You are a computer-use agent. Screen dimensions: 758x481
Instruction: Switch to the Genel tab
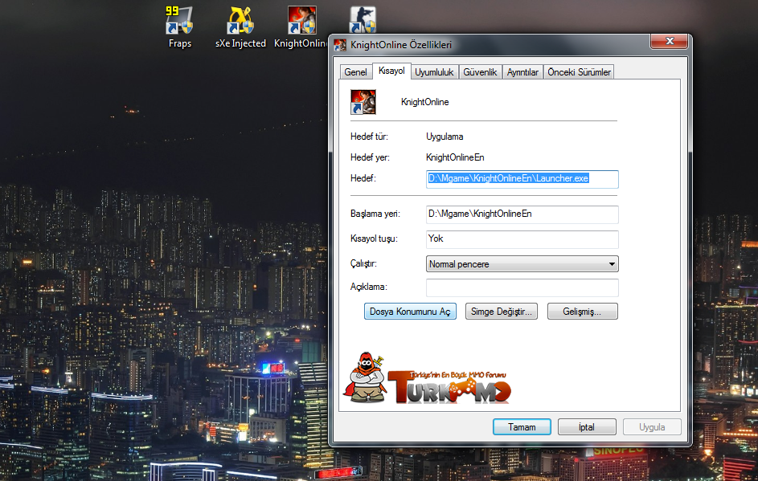pos(355,72)
